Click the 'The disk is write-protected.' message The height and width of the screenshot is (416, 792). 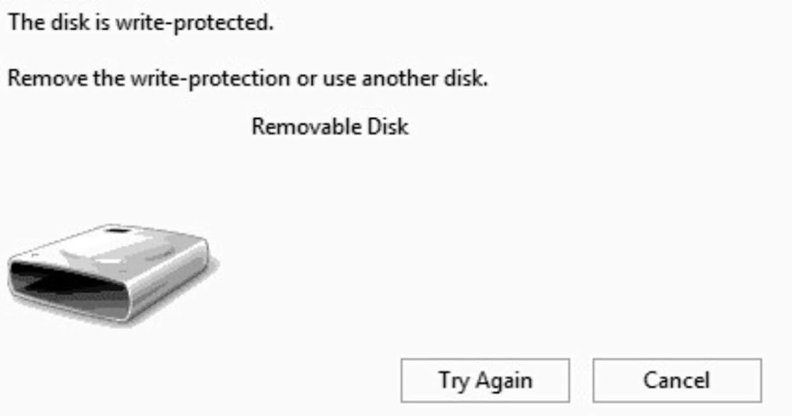[x=140, y=23]
